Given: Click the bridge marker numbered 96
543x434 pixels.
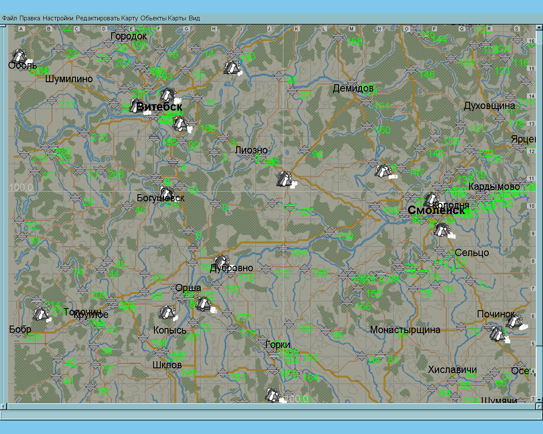Looking at the screenshot, I should coord(304,150).
